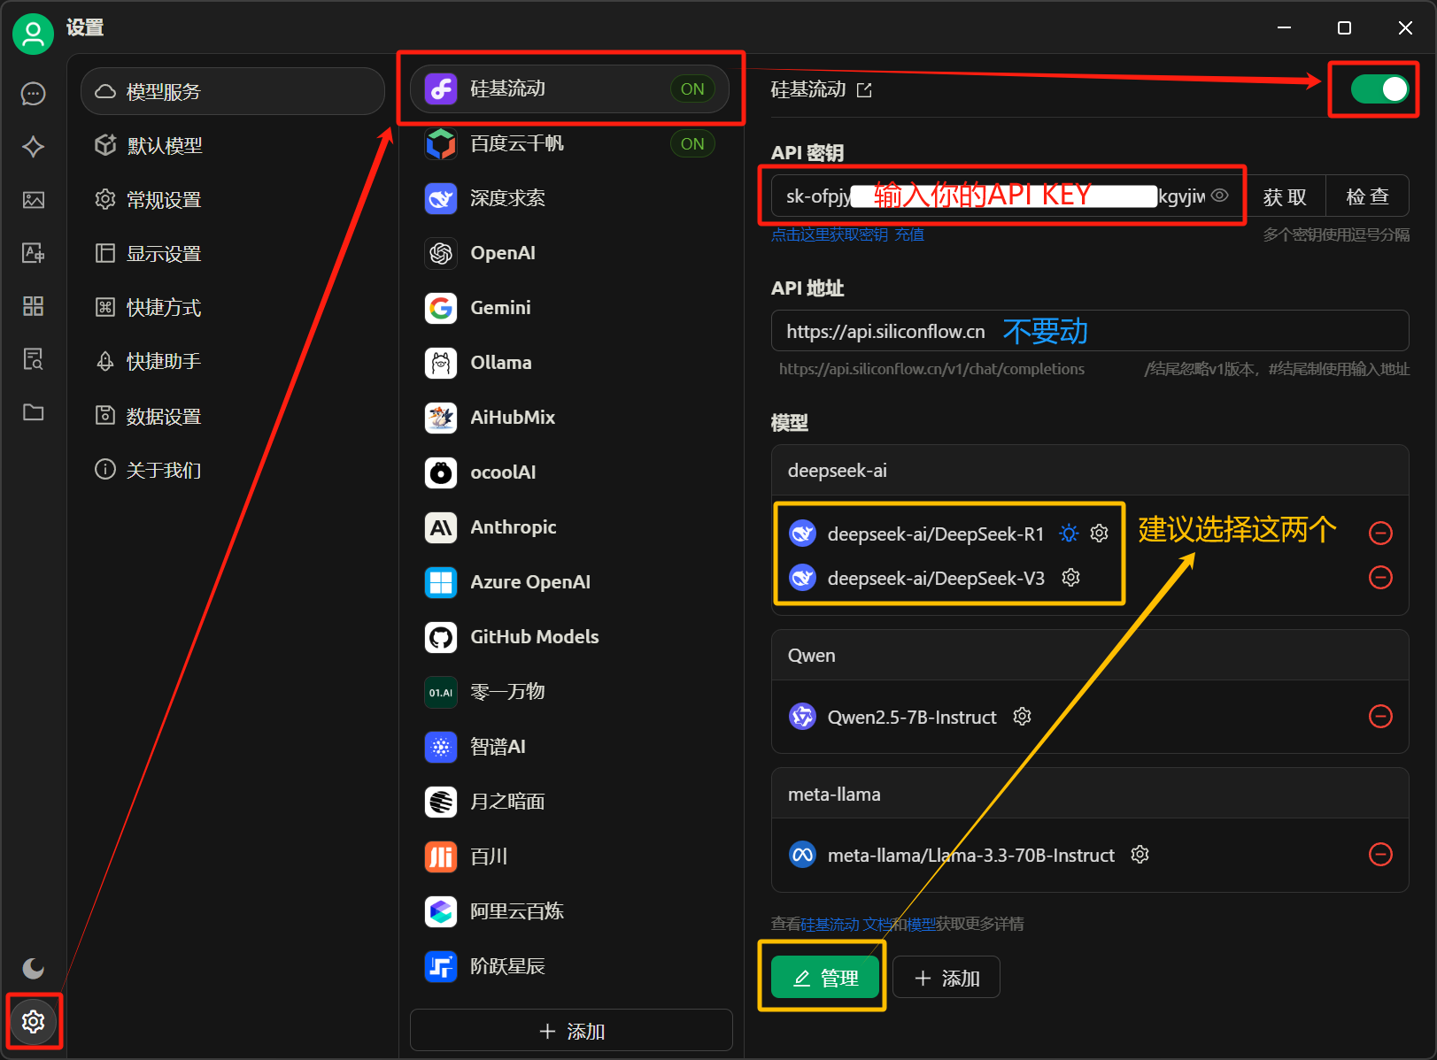Select the 阶跃星辰 provider
Screen dimensions: 1437x1060
pos(569,966)
